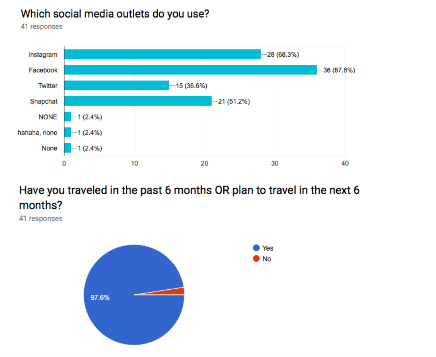Image resolution: width=436 pixels, height=357 pixels.
Task: Click the Twitter bar in the chart
Action: pos(116,85)
